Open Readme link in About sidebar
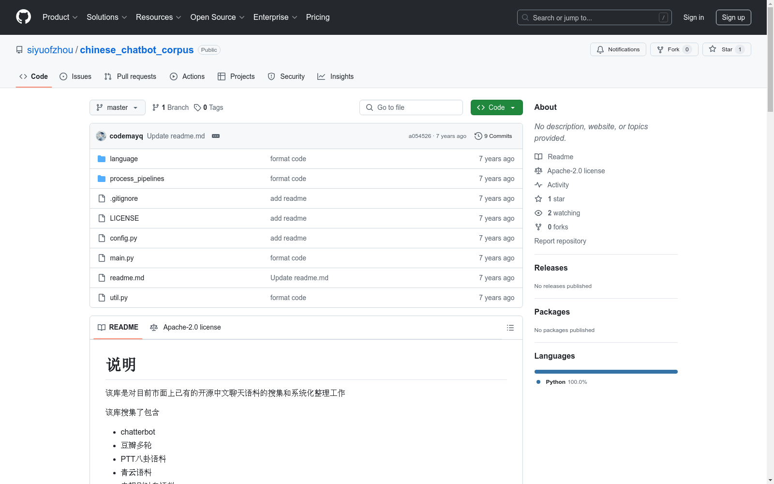Screen dimensions: 774x484 554,157
